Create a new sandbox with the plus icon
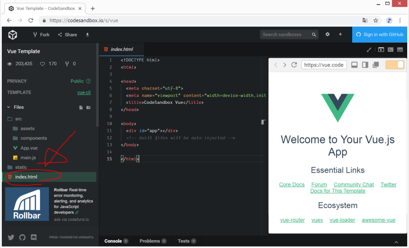 click(x=340, y=34)
